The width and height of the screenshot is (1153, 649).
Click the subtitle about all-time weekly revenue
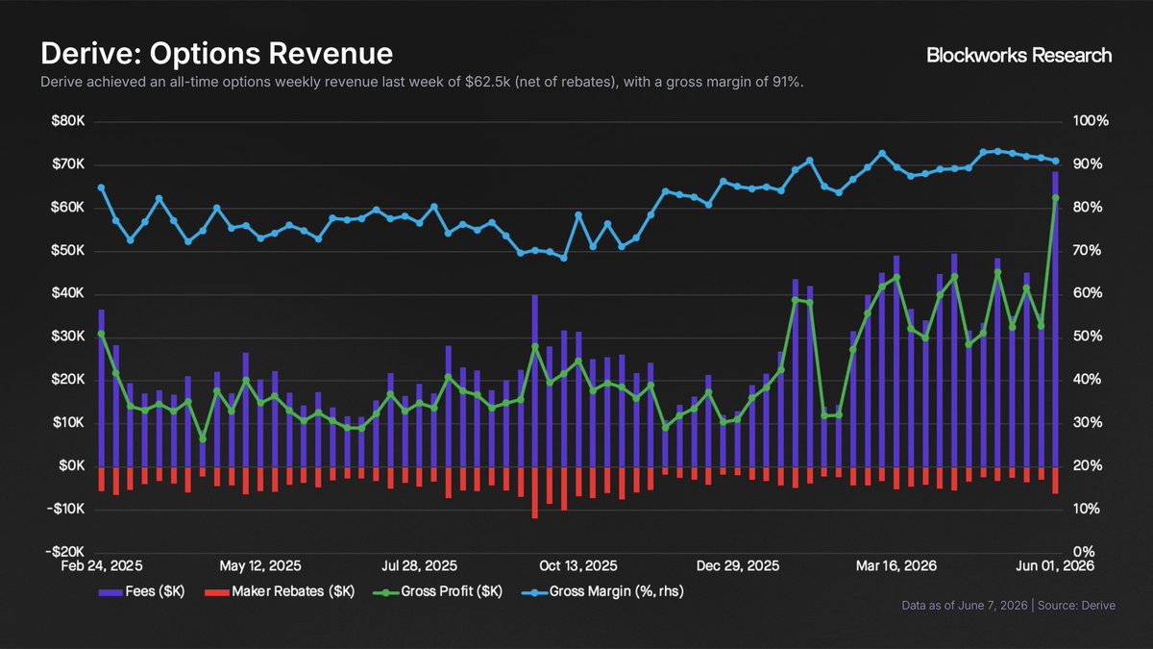(422, 83)
